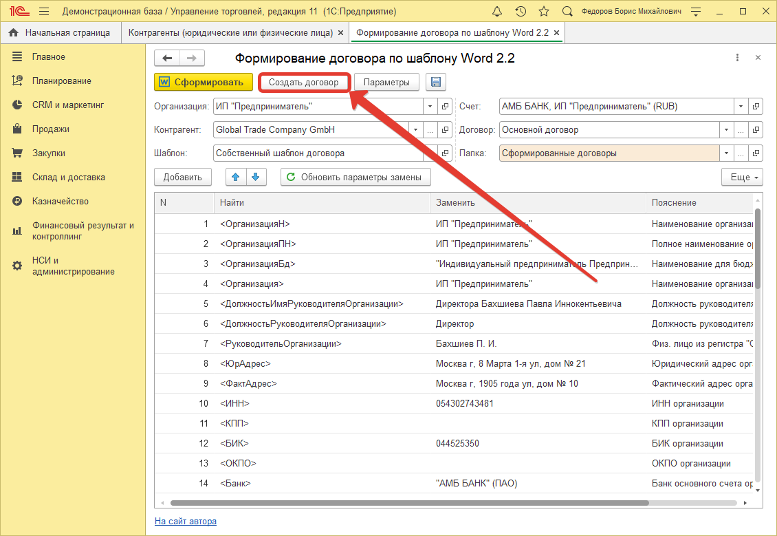
Task: Open notifications bell in title bar
Action: pyautogui.click(x=497, y=12)
